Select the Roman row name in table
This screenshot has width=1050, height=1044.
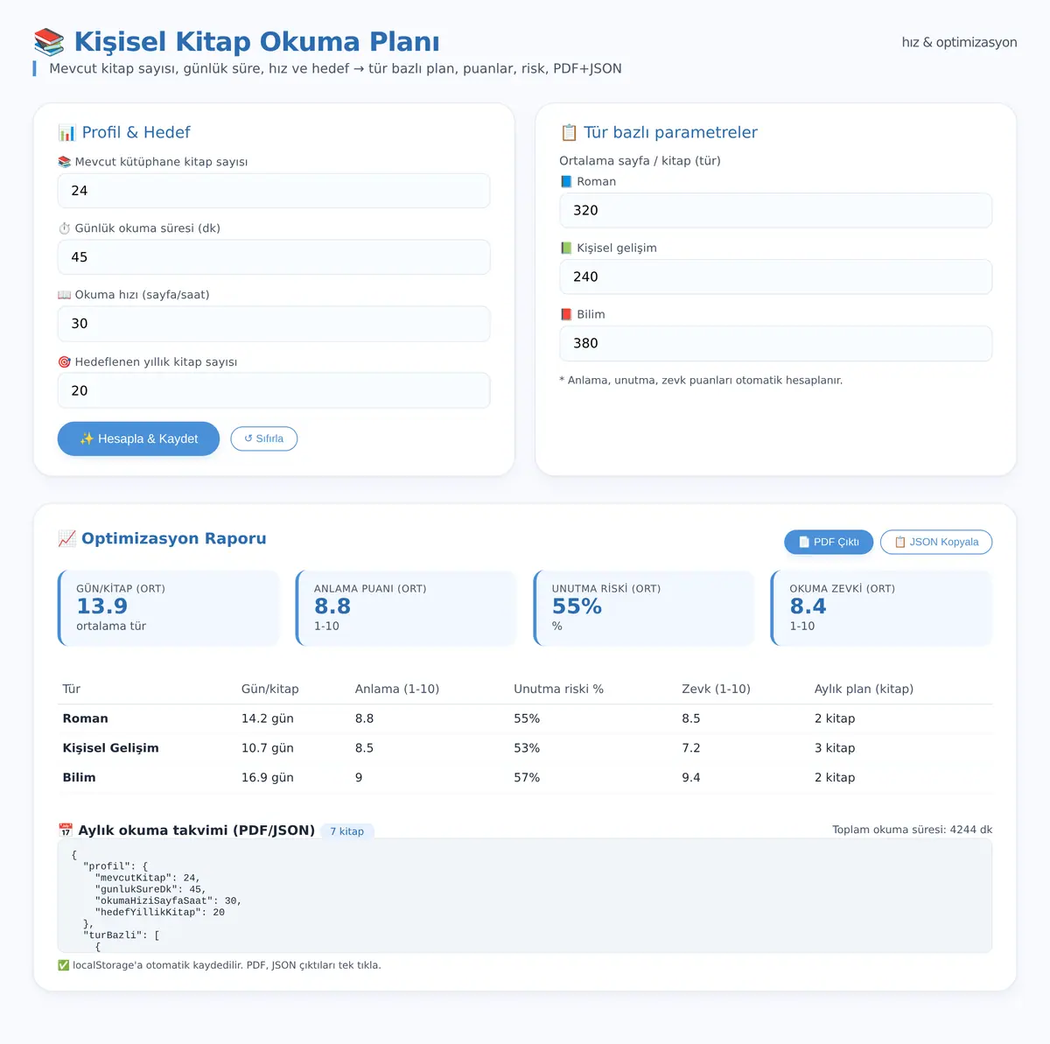coord(86,718)
